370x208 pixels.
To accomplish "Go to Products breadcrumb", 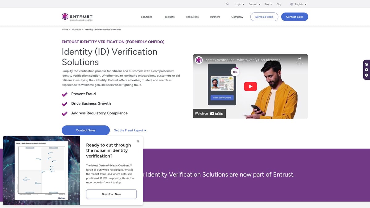I will (76, 30).
